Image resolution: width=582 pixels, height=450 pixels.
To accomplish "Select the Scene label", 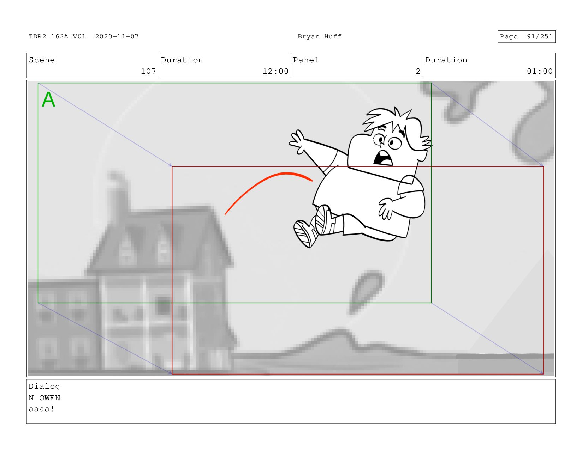I will 42,60.
